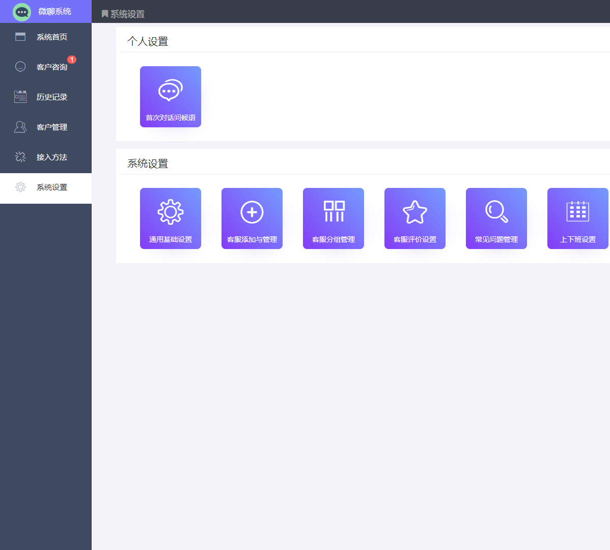Go to 系统首页 in sidebar
This screenshot has height=550, width=610.
tap(52, 37)
